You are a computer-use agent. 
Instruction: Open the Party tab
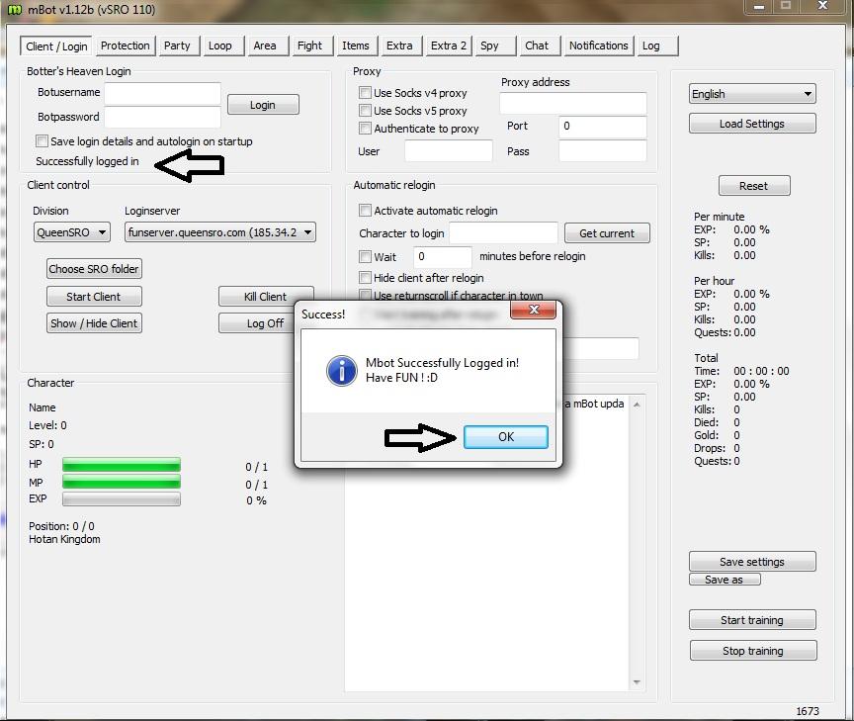(x=177, y=45)
